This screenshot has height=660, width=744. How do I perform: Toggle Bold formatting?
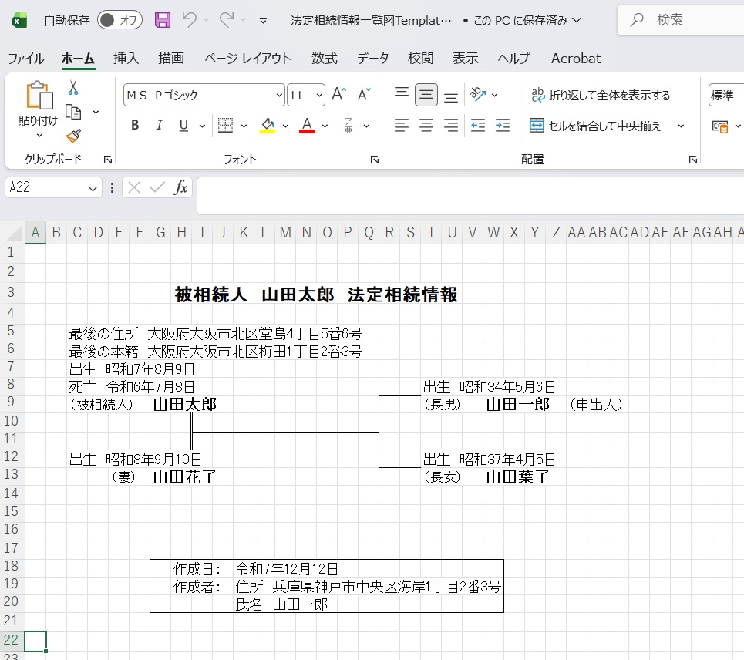[x=135, y=126]
